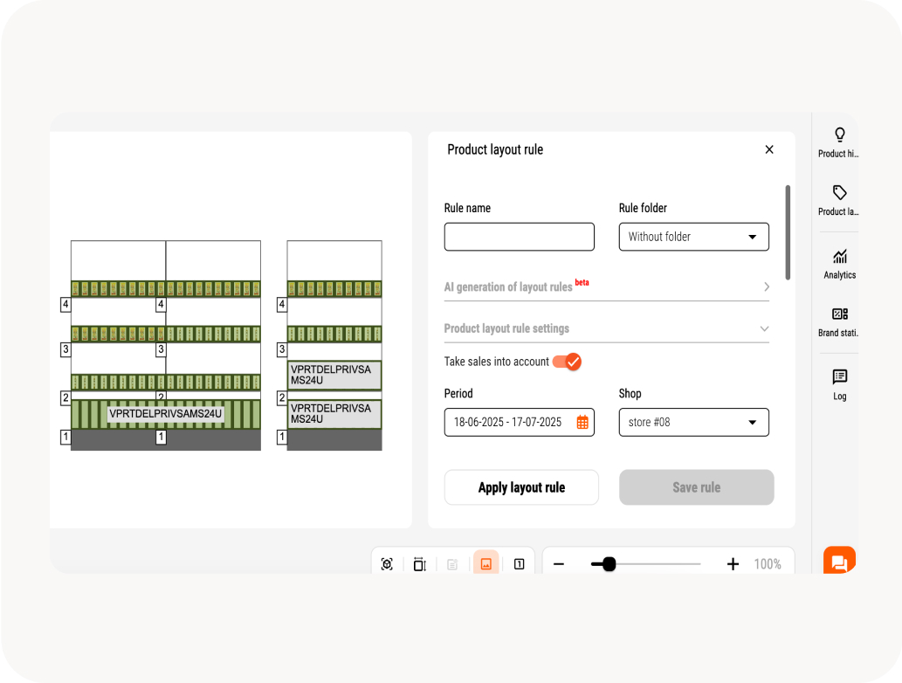Open the Shop dropdown showing store #08
The width and height of the screenshot is (902, 683).
693,423
